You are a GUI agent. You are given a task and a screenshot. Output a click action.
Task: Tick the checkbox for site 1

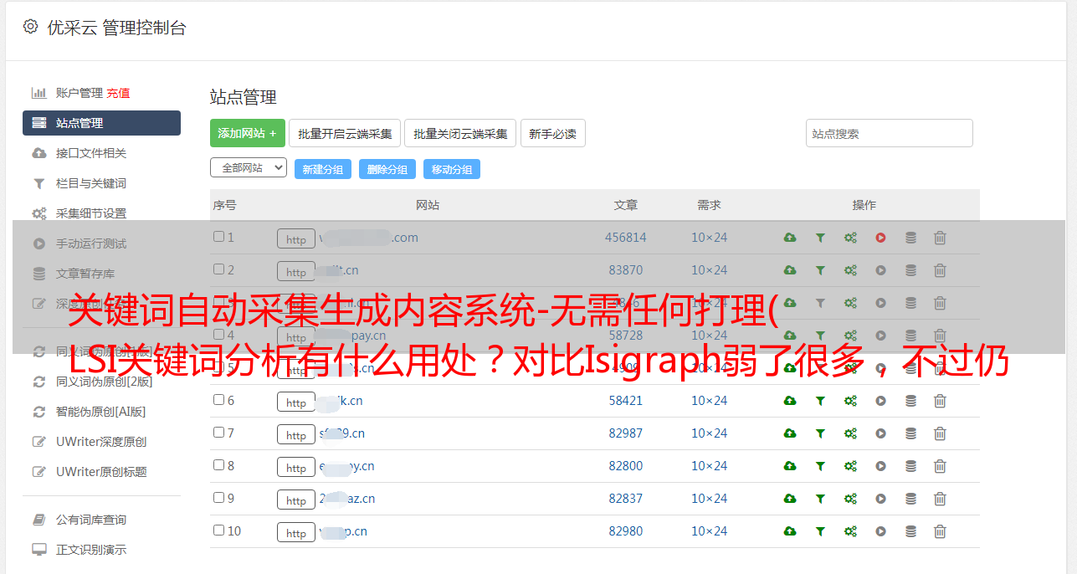pyautogui.click(x=218, y=237)
